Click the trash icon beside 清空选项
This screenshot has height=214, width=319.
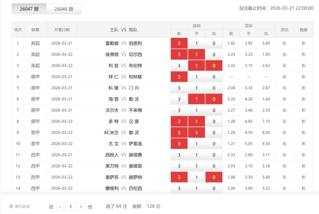11,206
